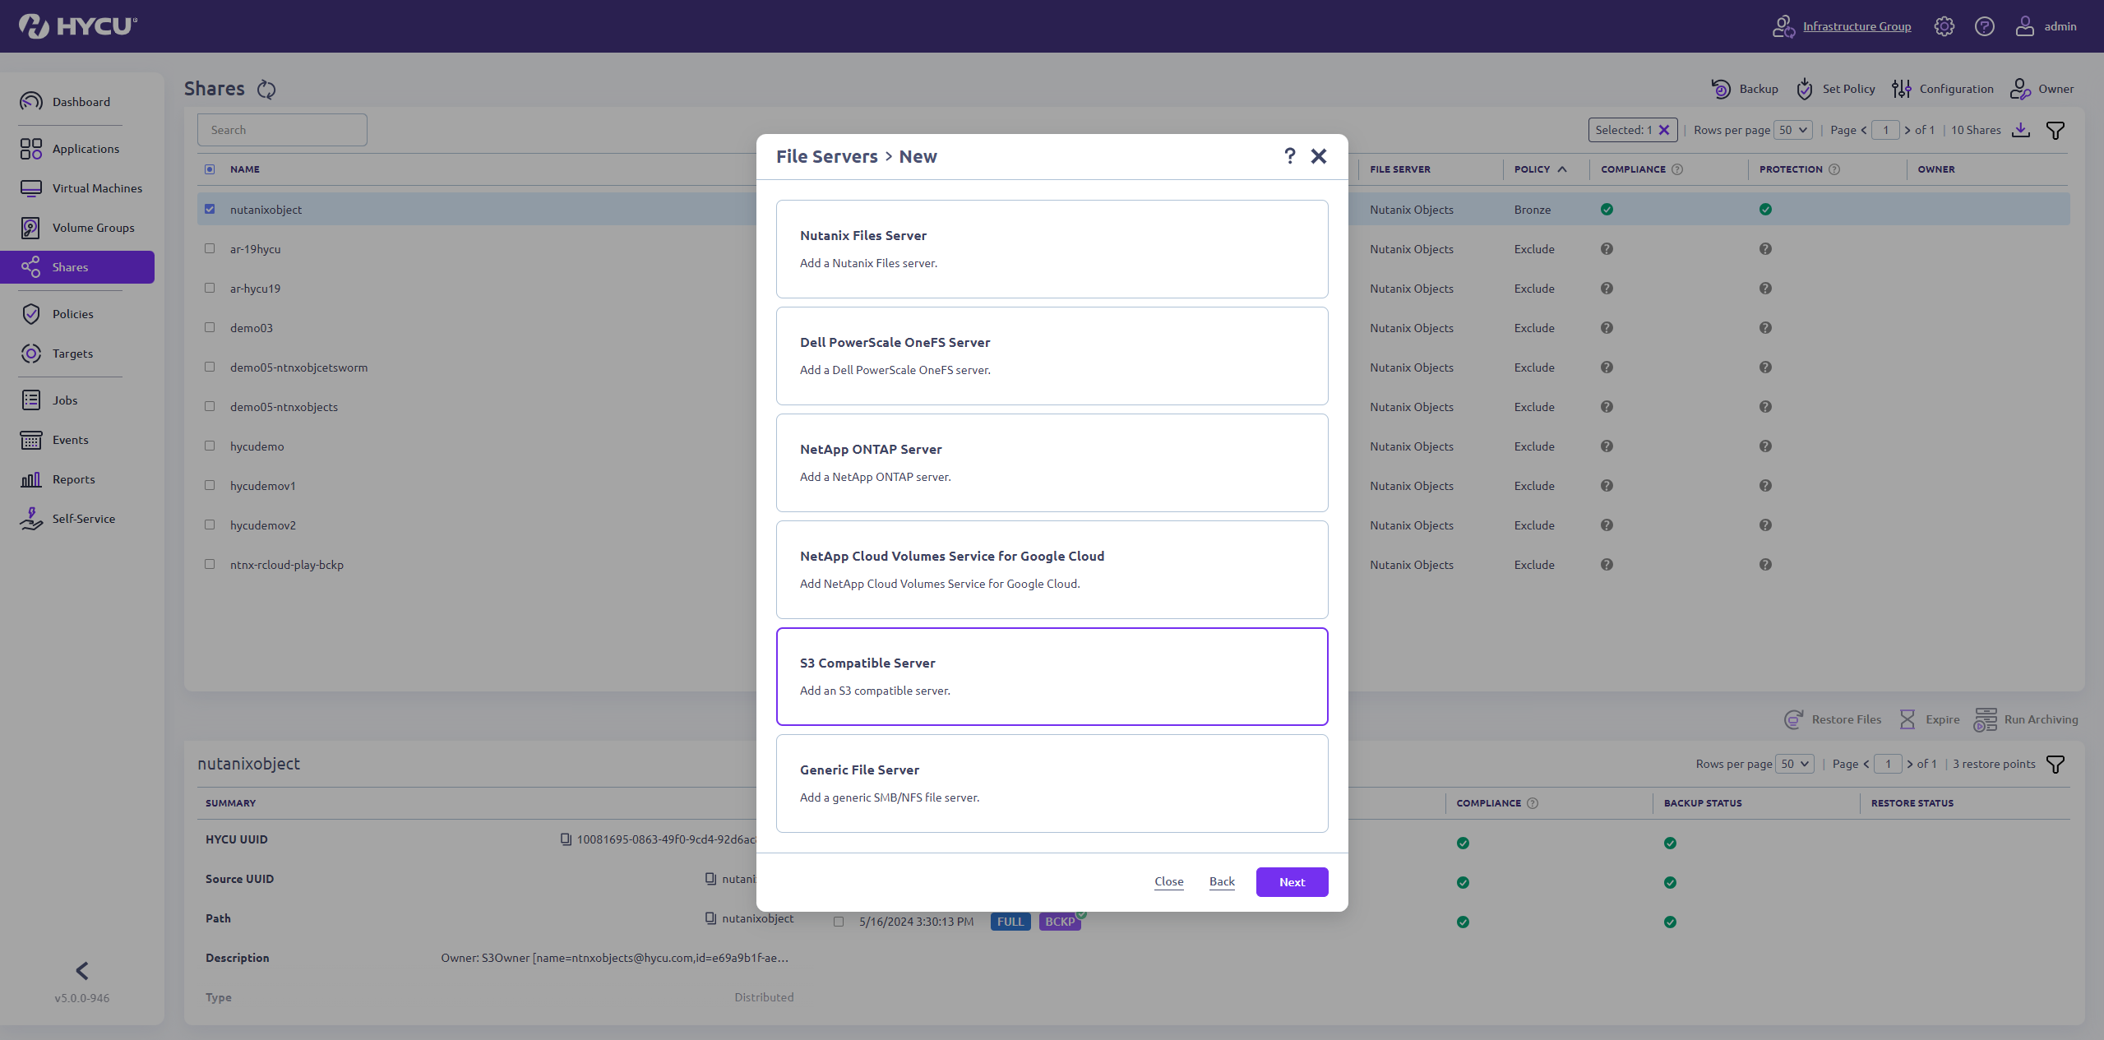
Task: Uncheck the nutanixobject share checkbox
Action: click(210, 209)
